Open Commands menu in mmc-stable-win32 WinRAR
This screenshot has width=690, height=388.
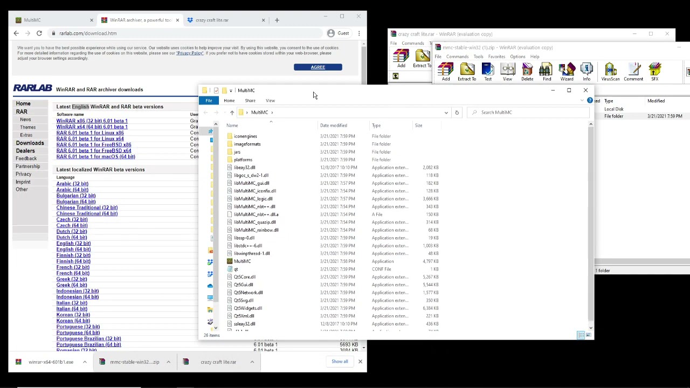457,57
